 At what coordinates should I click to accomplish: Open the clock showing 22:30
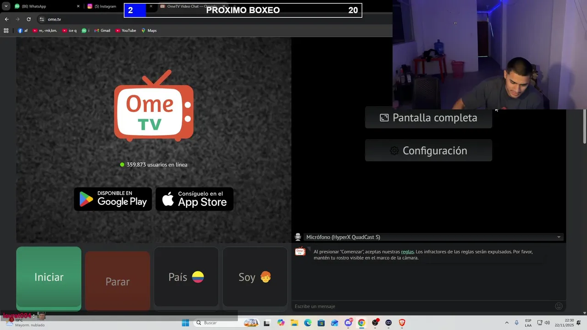(x=565, y=323)
